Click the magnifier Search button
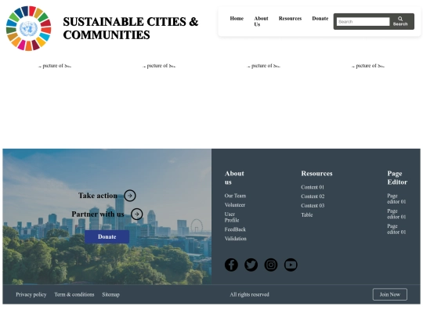The image size is (423, 317). tap(400, 21)
